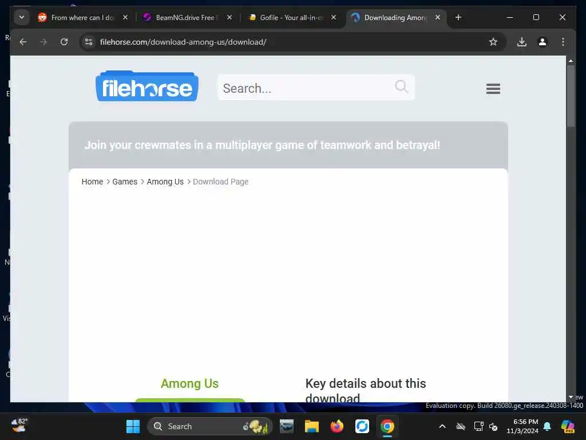Click the scrollbar up arrow
This screenshot has height=440, width=586.
click(x=571, y=61)
